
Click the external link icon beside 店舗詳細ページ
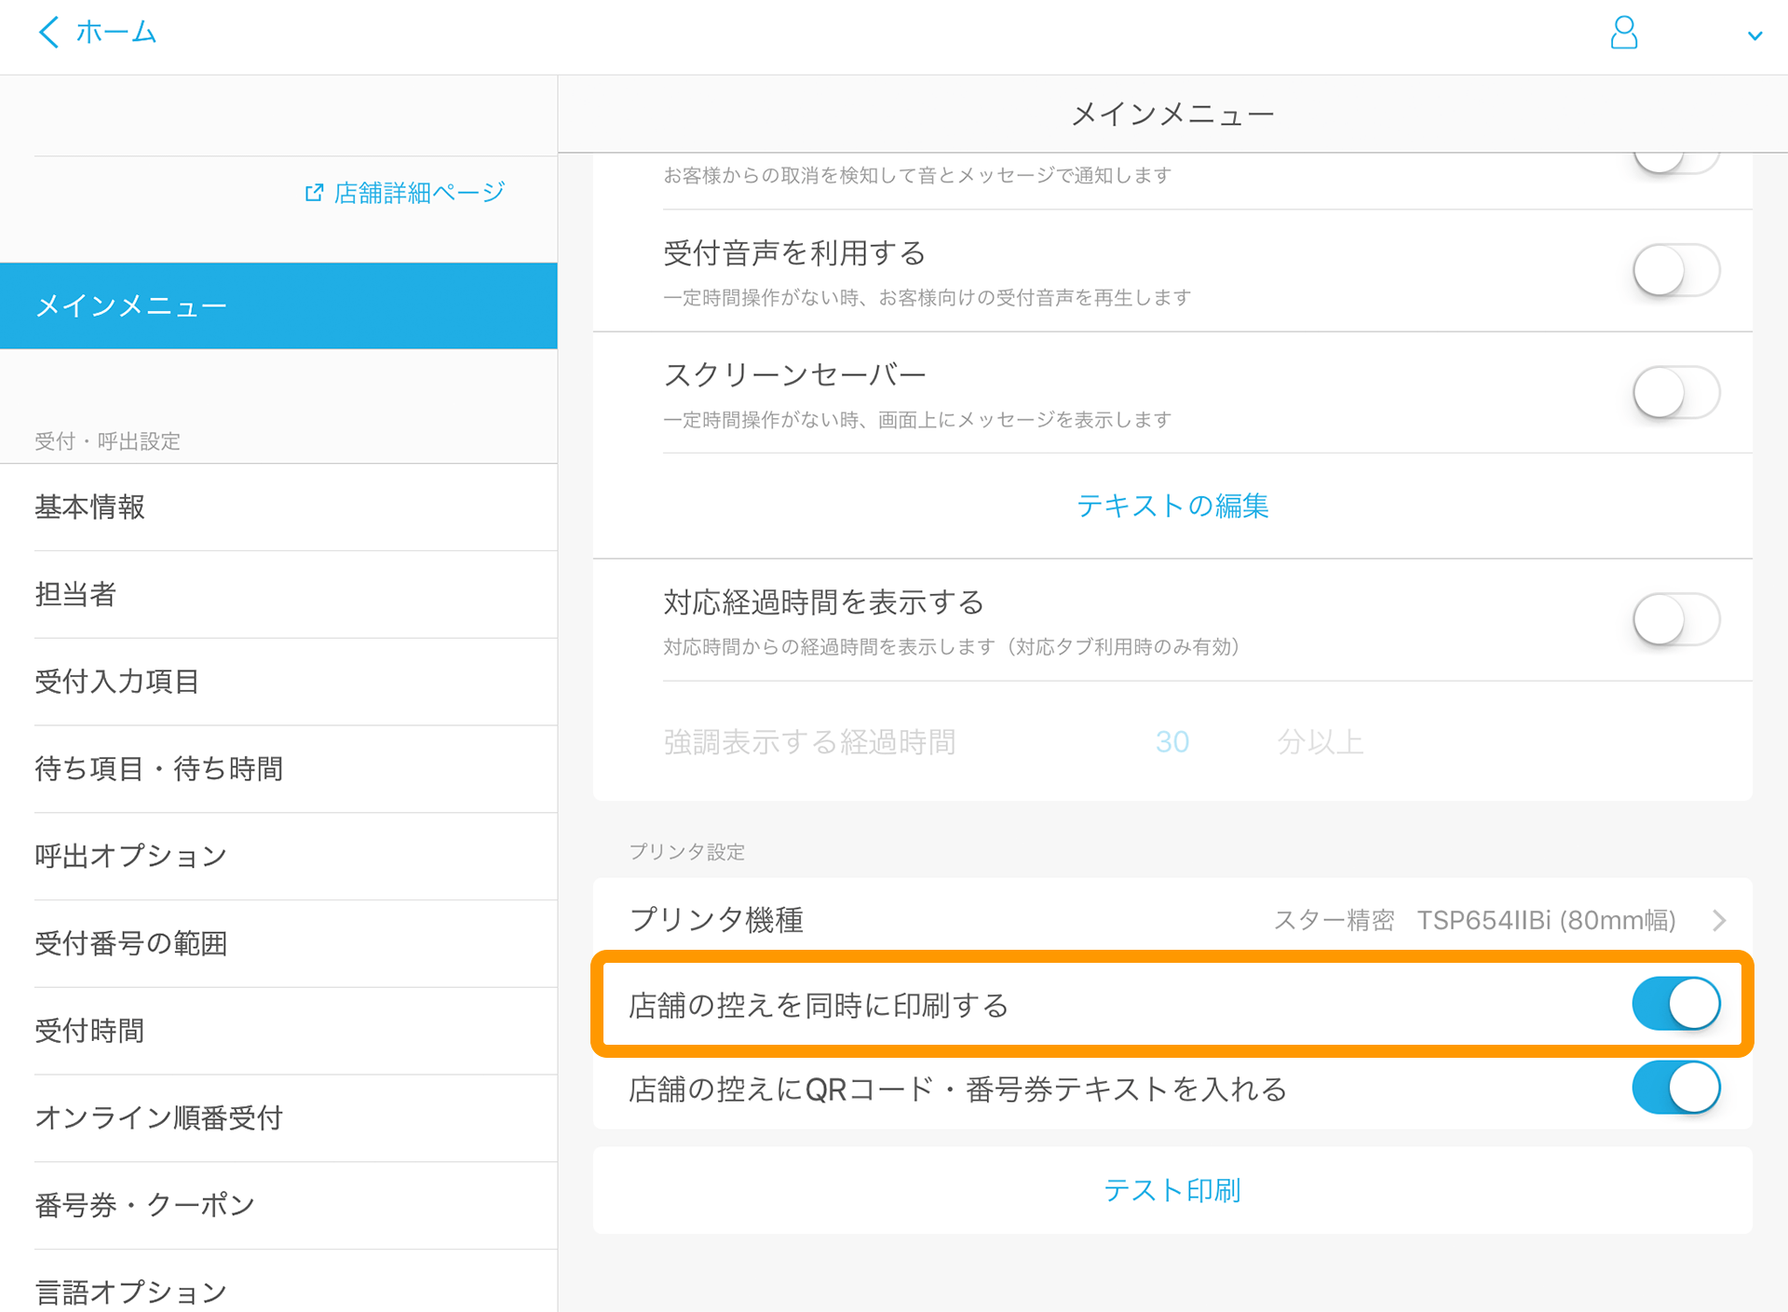(314, 193)
